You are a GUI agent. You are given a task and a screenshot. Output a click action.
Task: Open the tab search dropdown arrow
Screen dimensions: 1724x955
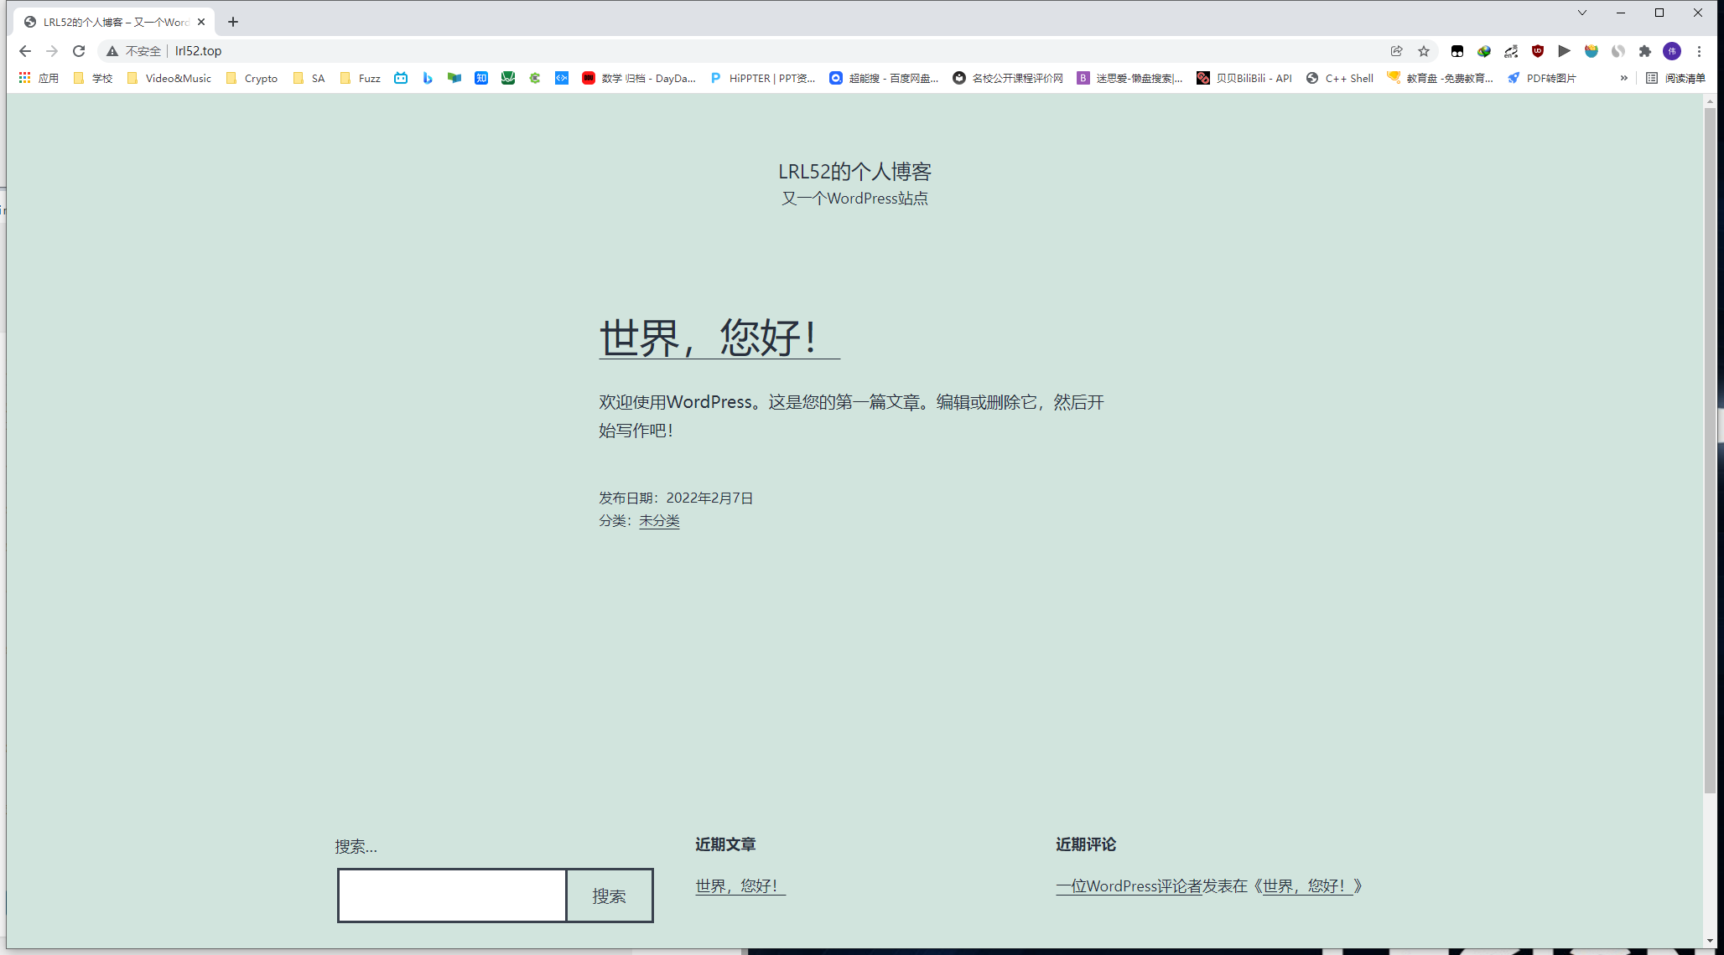click(1582, 13)
